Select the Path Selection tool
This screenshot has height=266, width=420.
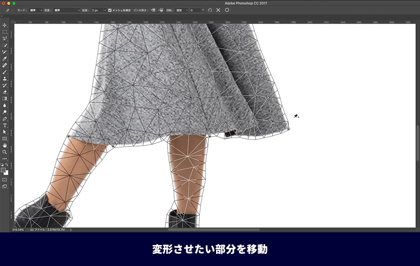[5, 132]
